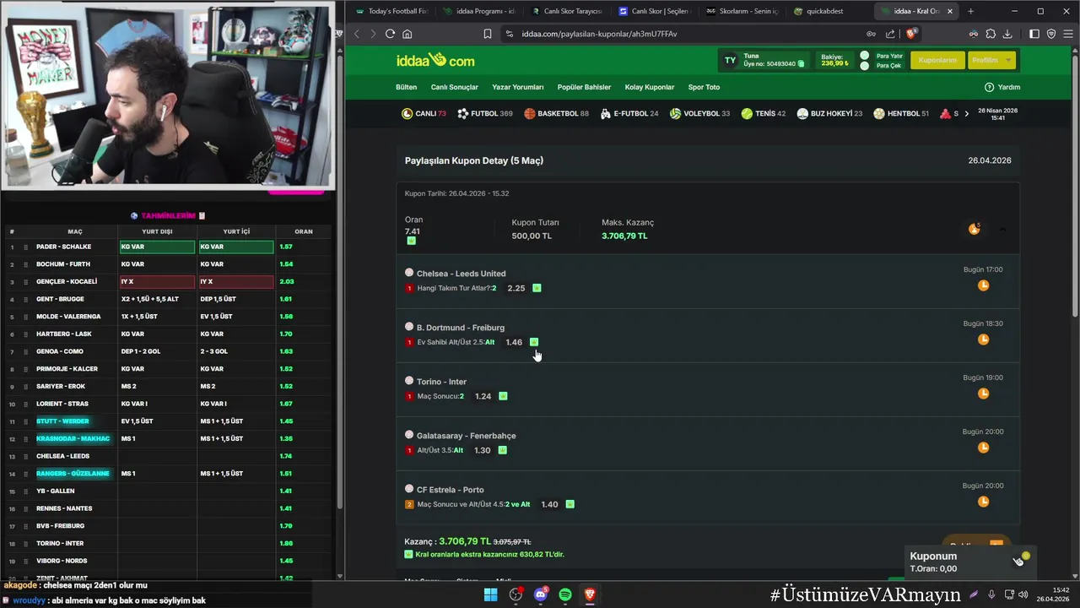Open the browser hamburger menu

(x=1067, y=34)
